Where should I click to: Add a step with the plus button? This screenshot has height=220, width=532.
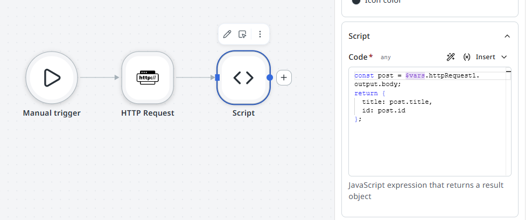(x=284, y=77)
